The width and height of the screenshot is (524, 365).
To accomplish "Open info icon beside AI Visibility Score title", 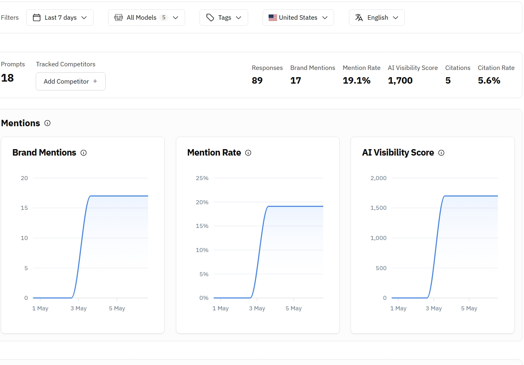I will 441,153.
